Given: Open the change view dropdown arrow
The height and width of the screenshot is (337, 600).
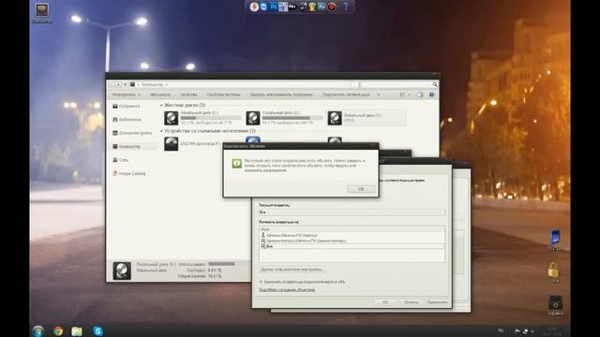Looking at the screenshot, I should tap(409, 95).
